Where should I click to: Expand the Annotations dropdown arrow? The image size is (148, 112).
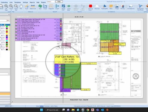pyautogui.click(x=131, y=10)
